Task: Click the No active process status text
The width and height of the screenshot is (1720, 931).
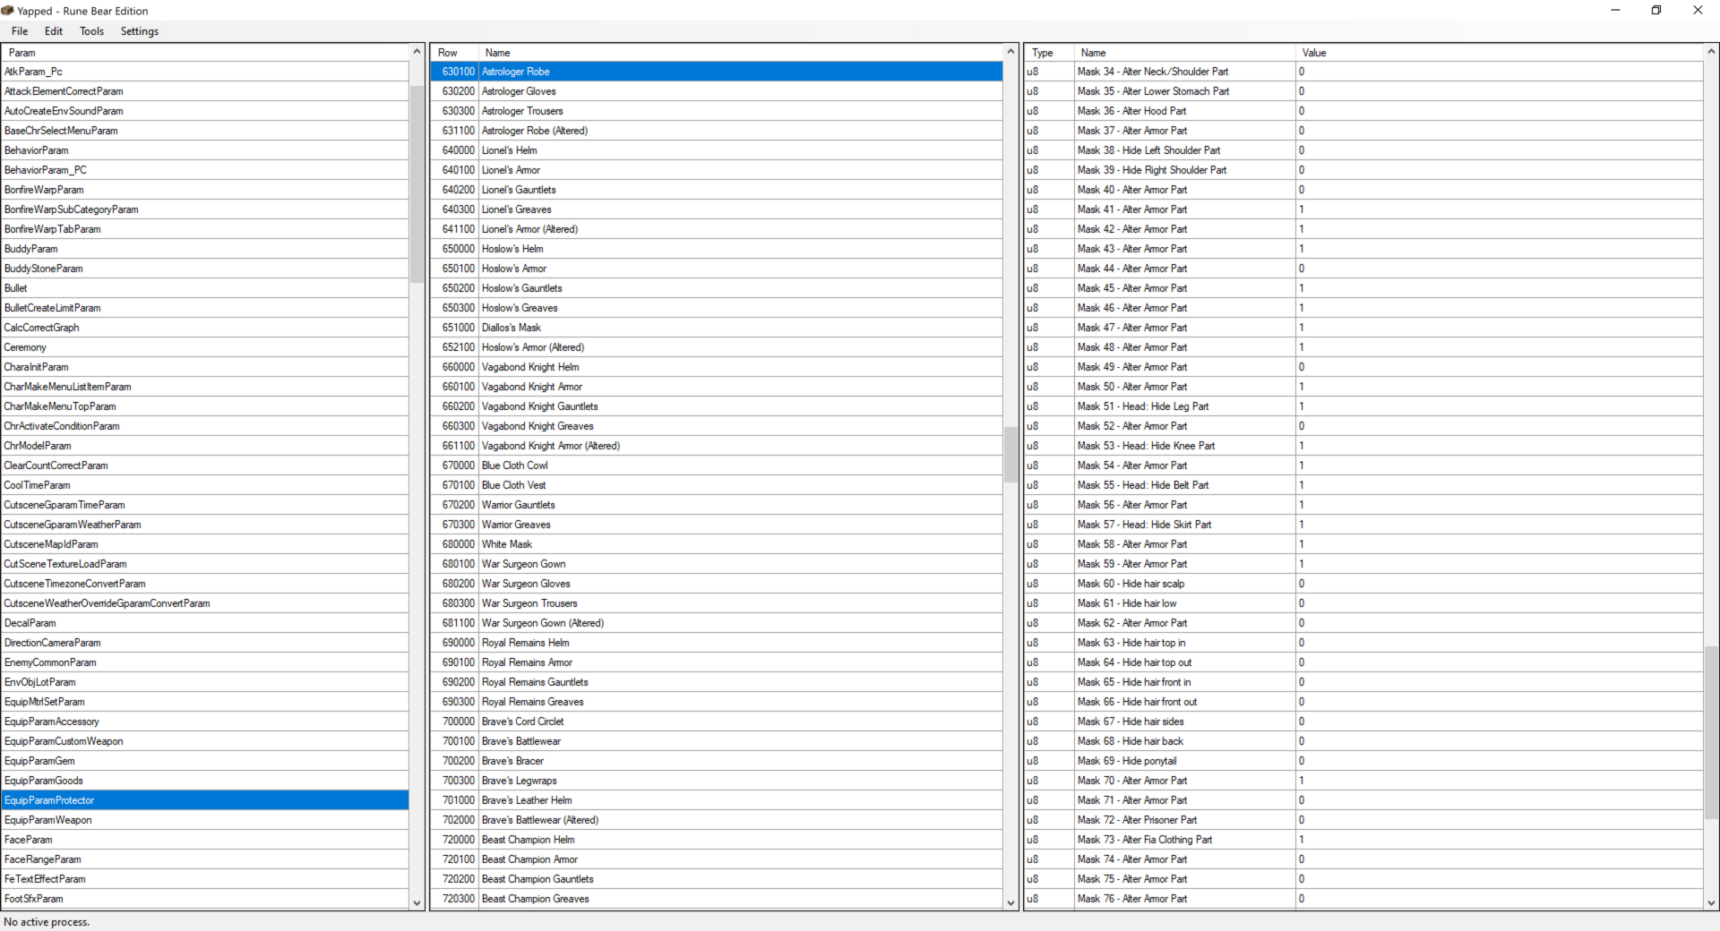Action: tap(47, 922)
